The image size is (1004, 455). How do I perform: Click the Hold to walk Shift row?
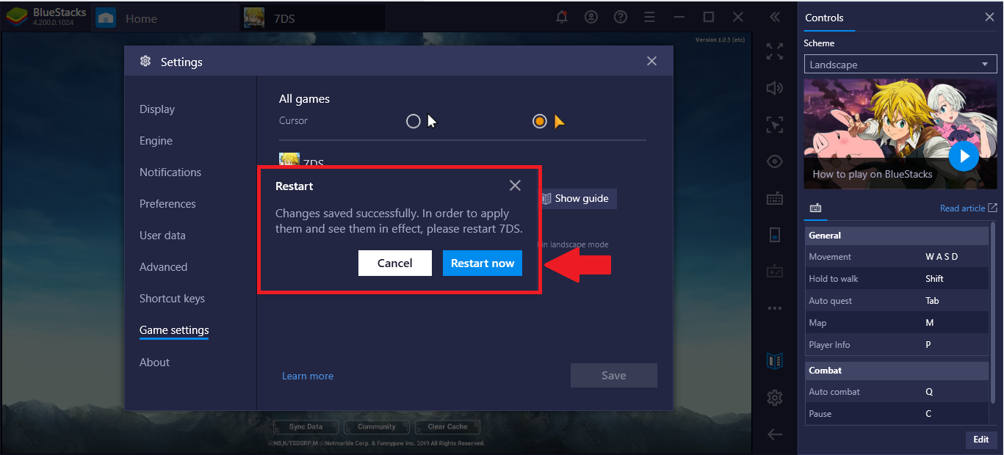click(897, 279)
